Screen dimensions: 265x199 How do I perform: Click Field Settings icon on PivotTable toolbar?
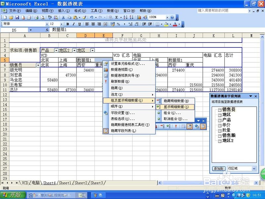tap(196, 126)
